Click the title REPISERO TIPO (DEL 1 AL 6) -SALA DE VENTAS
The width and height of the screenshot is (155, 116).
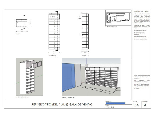[x=62, y=104]
